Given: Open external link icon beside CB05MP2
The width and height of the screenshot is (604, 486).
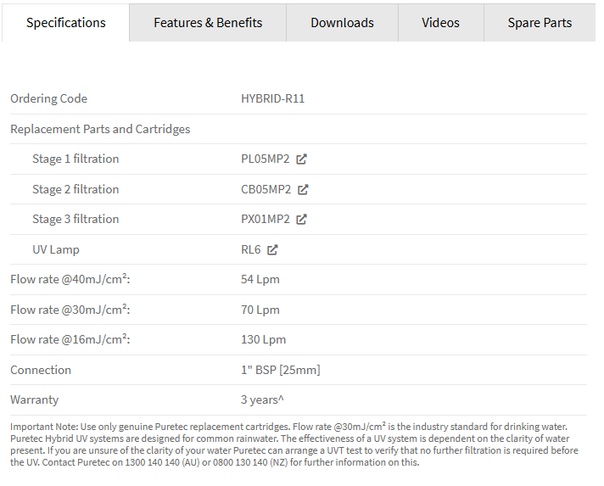Looking at the screenshot, I should [303, 189].
